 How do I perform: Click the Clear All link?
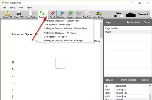tap(145, 80)
